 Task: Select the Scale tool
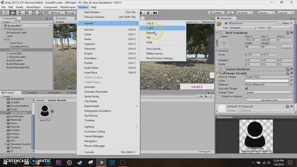[26, 13]
